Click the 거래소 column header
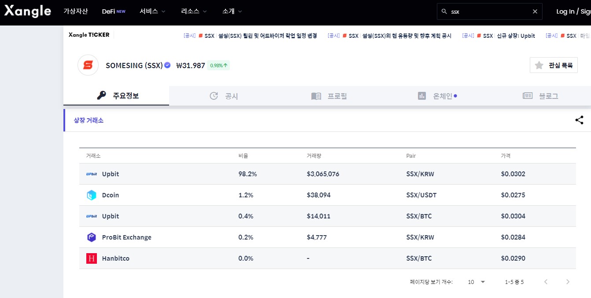591x298 pixels. 93,156
